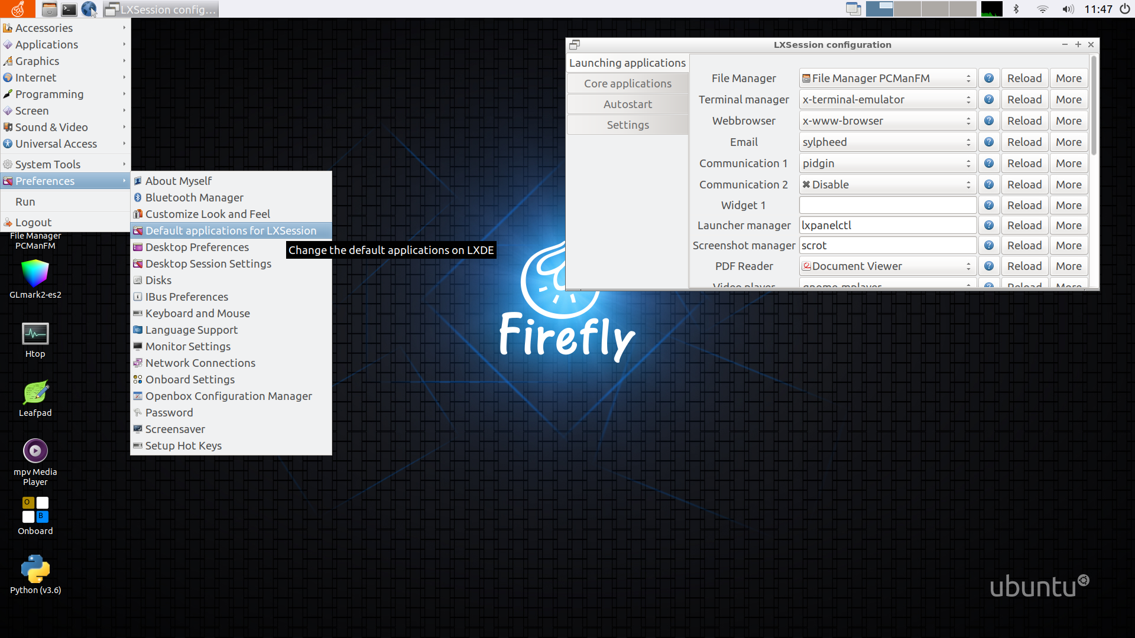The width and height of the screenshot is (1135, 638).
Task: Click the panel start menu logo
Action: coord(18,9)
